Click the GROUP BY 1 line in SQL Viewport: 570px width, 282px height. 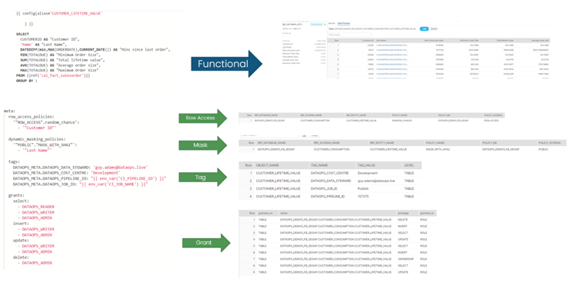[27, 81]
